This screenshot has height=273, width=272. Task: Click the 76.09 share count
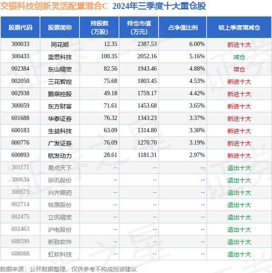pyautogui.click(x=110, y=143)
